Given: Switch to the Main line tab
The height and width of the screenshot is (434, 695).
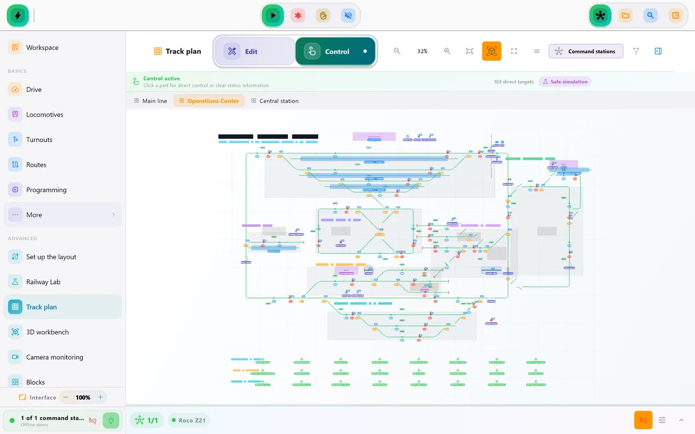Looking at the screenshot, I should [x=151, y=101].
